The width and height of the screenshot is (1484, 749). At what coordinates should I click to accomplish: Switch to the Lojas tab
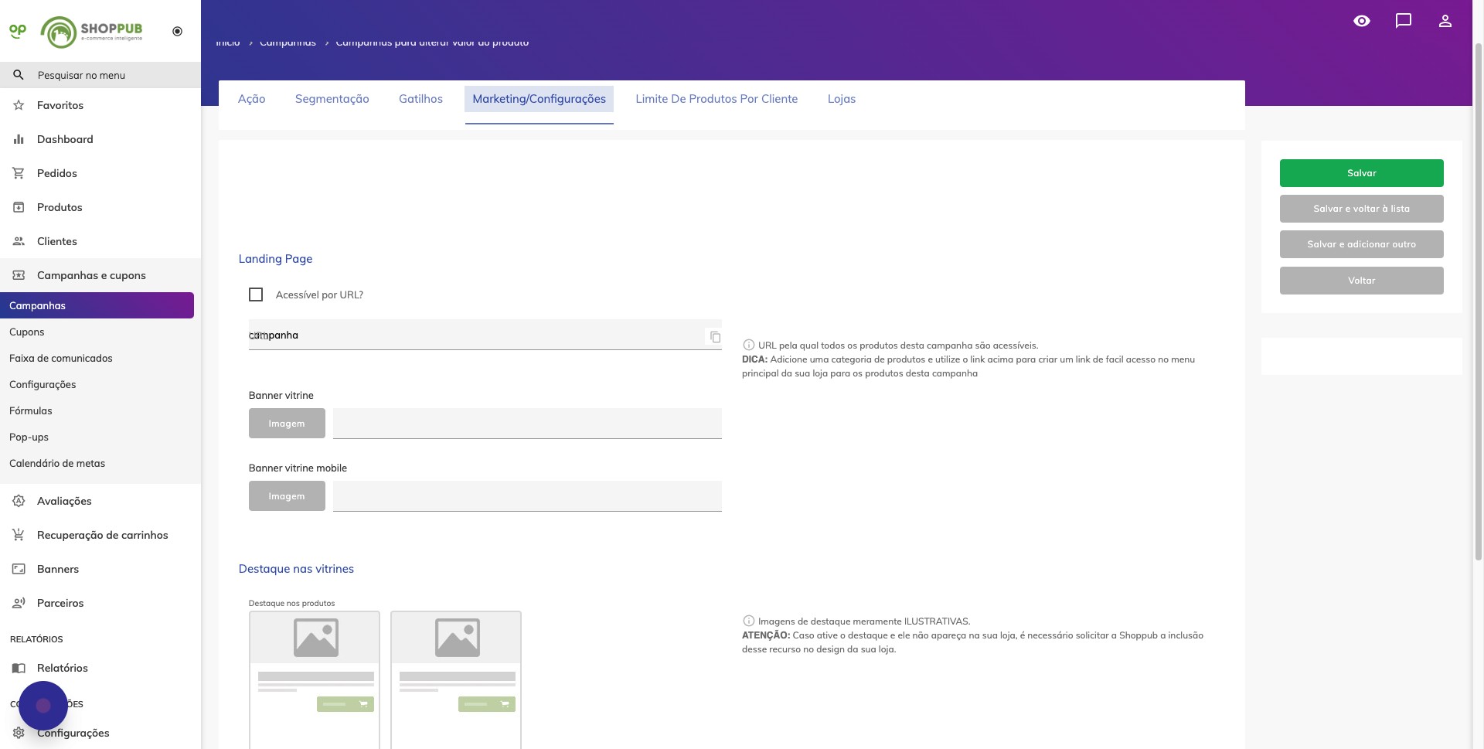pos(842,99)
